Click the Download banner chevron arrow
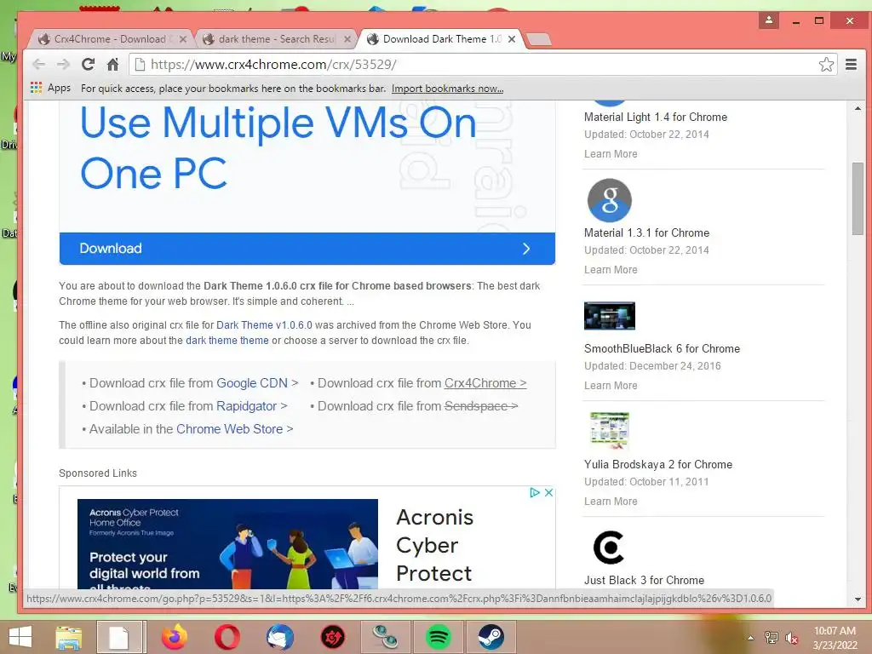The image size is (872, 654). [x=526, y=249]
